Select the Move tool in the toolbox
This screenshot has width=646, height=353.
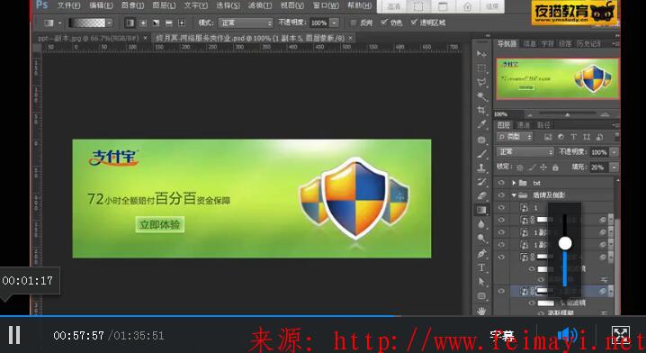click(x=481, y=54)
